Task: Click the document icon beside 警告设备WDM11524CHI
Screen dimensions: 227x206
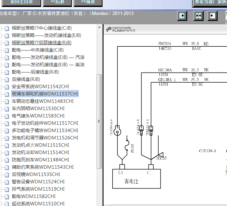Action: pos(7,182)
